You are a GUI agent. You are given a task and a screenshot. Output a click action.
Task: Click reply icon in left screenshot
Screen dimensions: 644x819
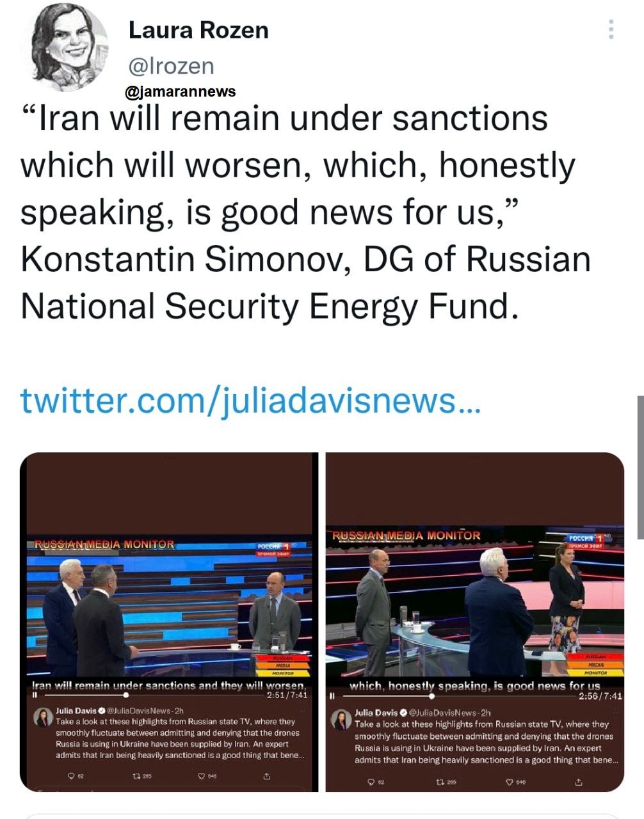coord(71,776)
